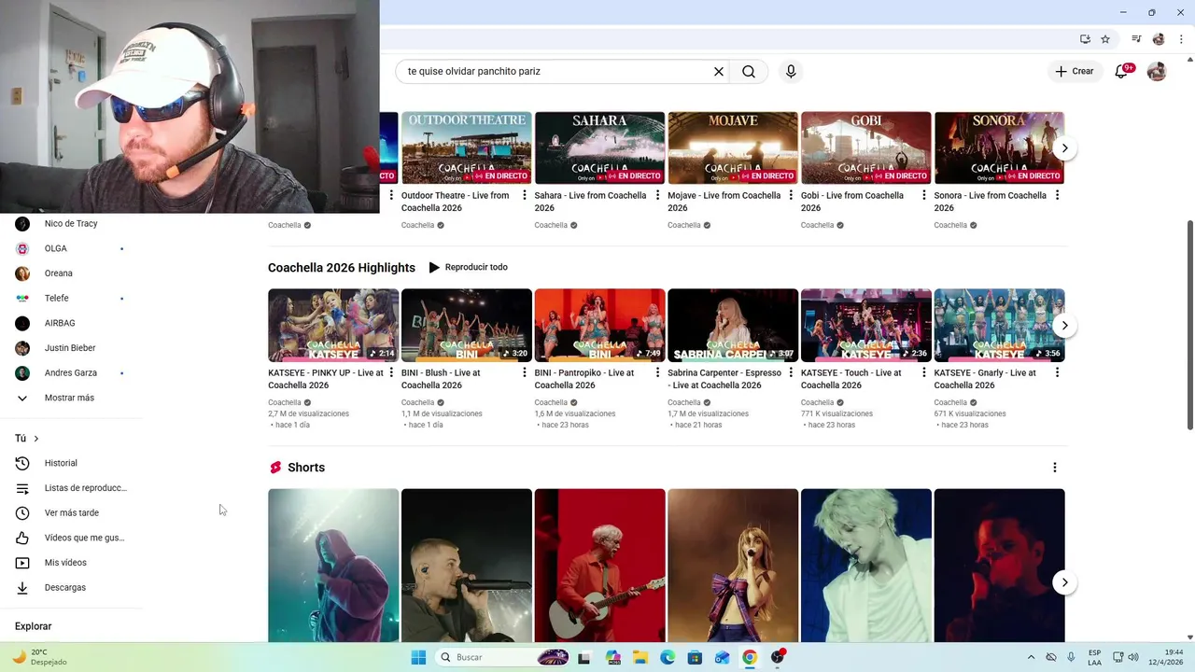This screenshot has width=1195, height=672.
Task: Open the Short with hooded performer
Action: point(333,566)
